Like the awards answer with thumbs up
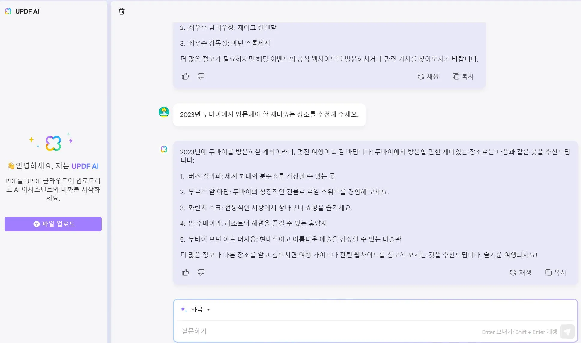 (185, 76)
